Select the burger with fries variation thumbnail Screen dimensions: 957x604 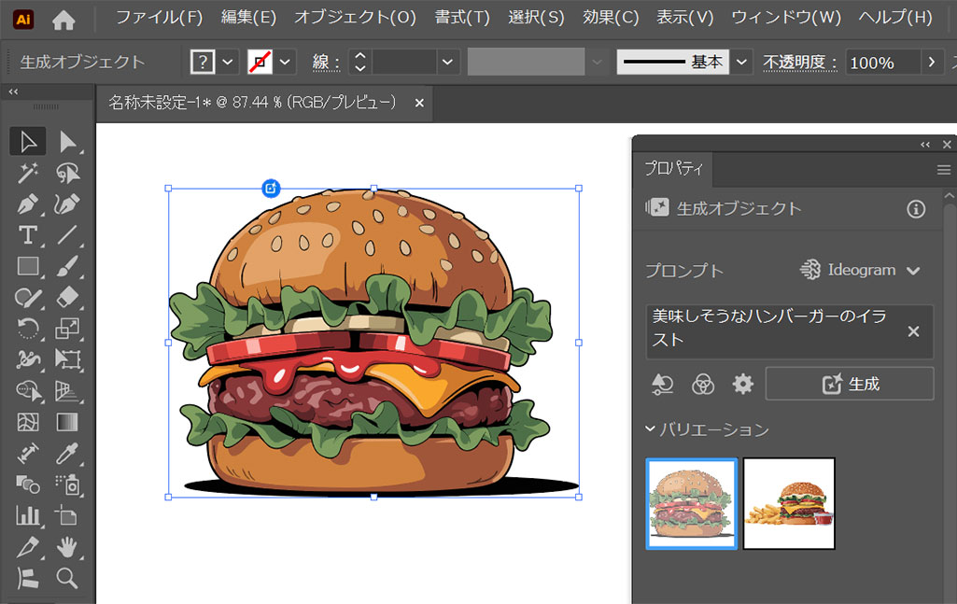[789, 504]
